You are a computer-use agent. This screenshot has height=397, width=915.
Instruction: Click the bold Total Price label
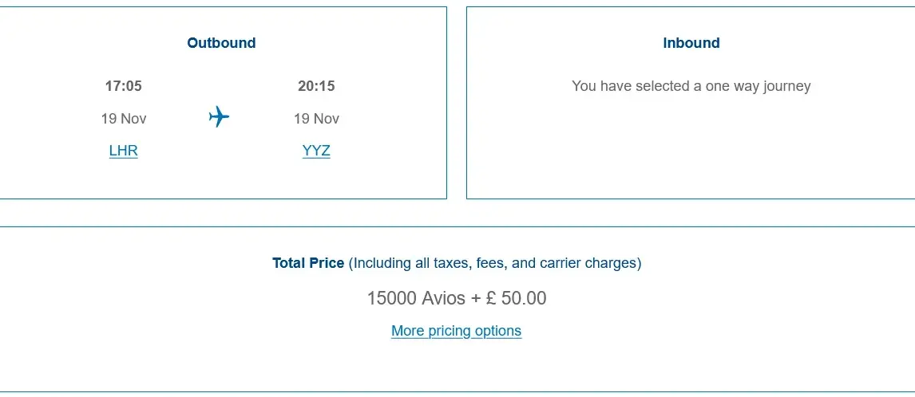tap(308, 263)
